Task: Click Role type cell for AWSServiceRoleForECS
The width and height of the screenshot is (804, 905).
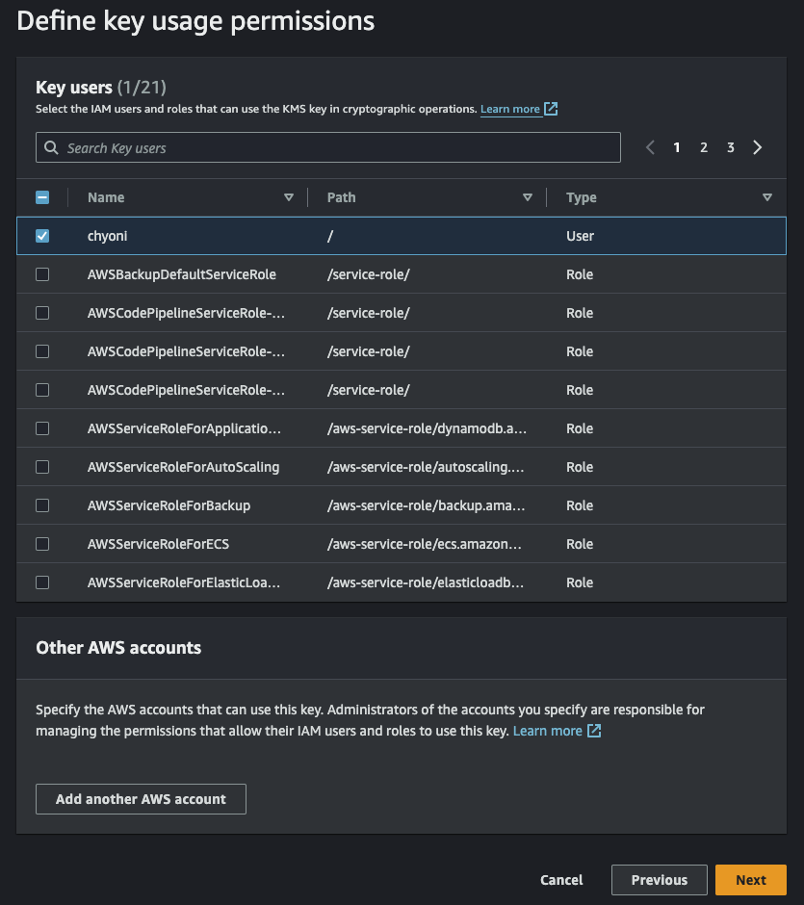Action: [580, 544]
